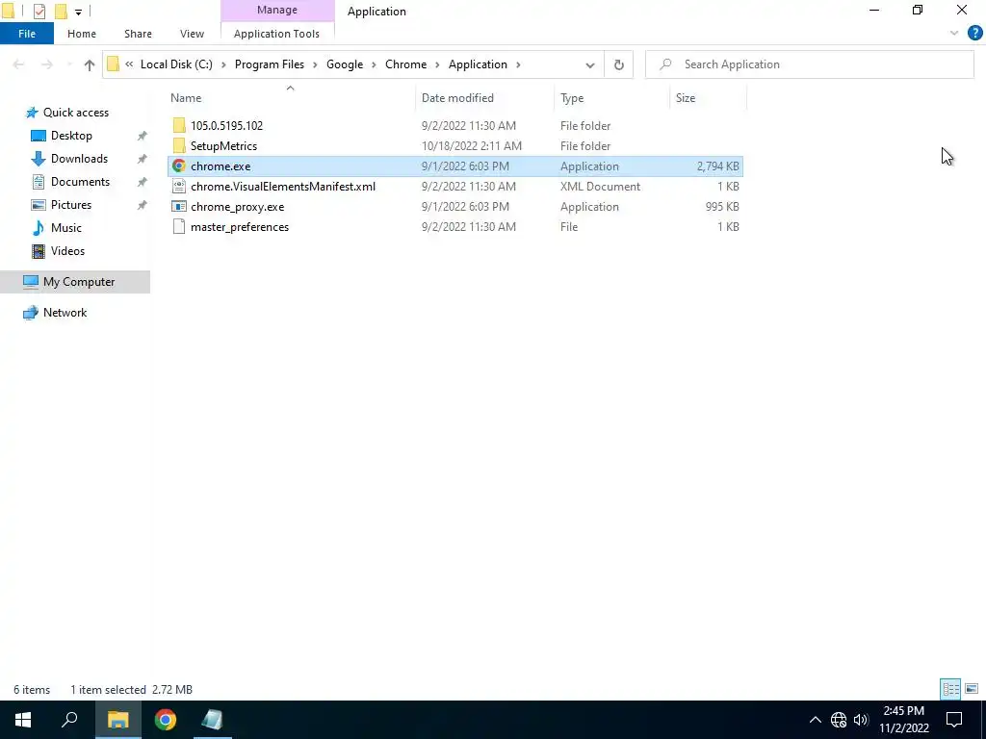
Task: Expand chevron after Application in path
Action: [x=518, y=64]
